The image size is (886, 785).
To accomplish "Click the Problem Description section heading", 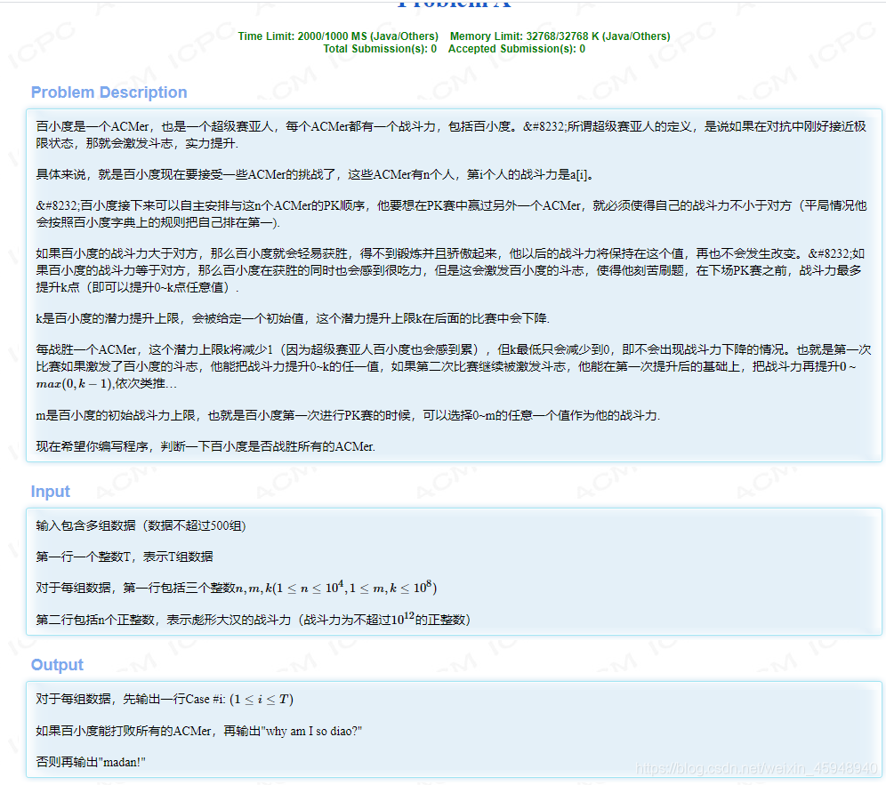I will pyautogui.click(x=109, y=92).
